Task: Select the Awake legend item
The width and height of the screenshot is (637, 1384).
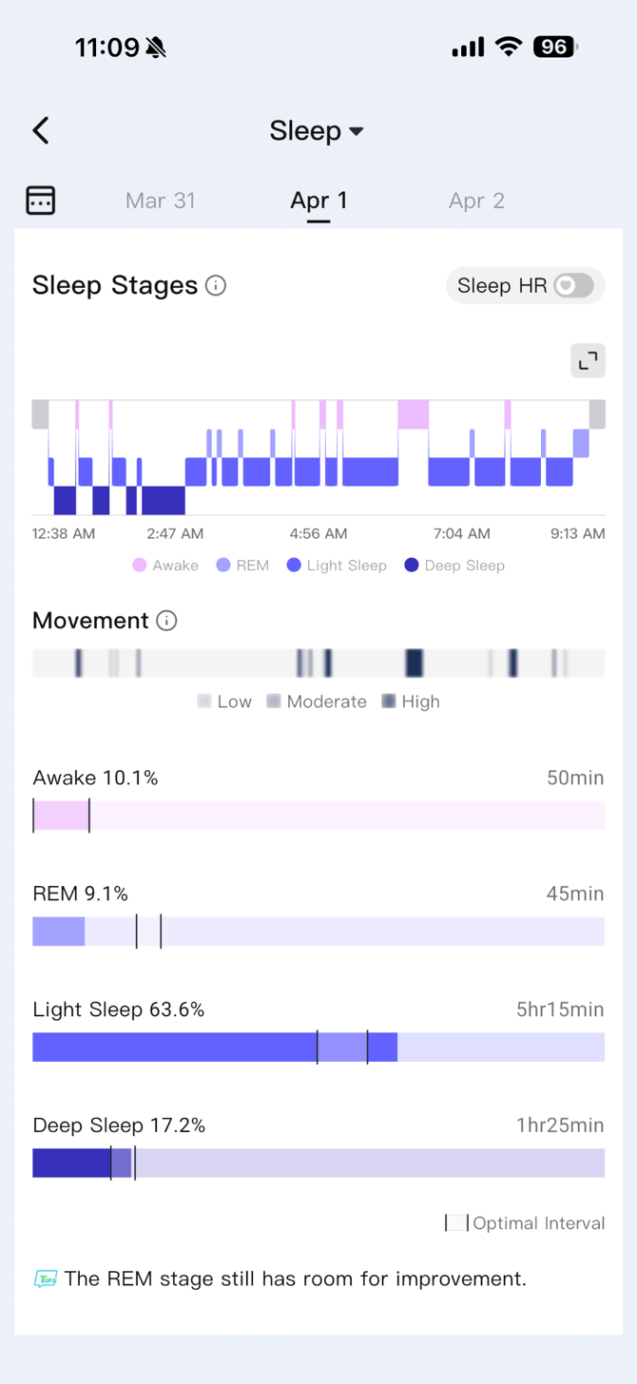Action: [164, 565]
